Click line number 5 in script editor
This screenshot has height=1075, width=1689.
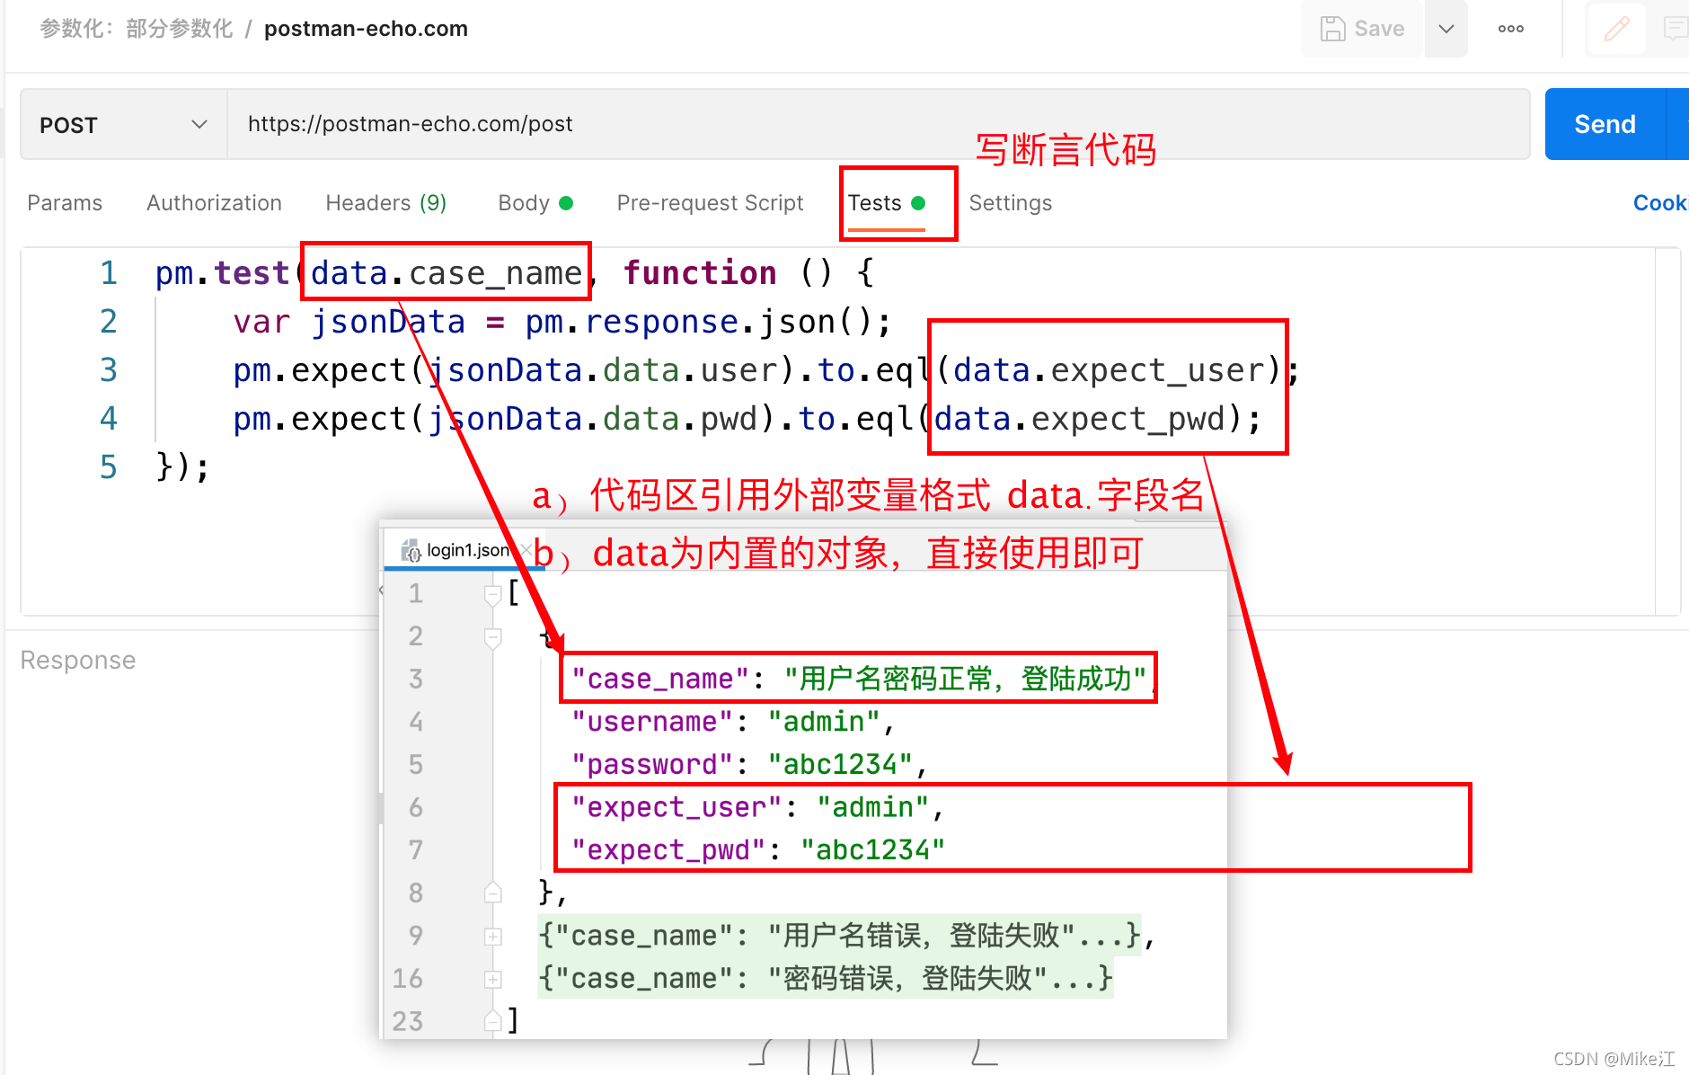108,467
